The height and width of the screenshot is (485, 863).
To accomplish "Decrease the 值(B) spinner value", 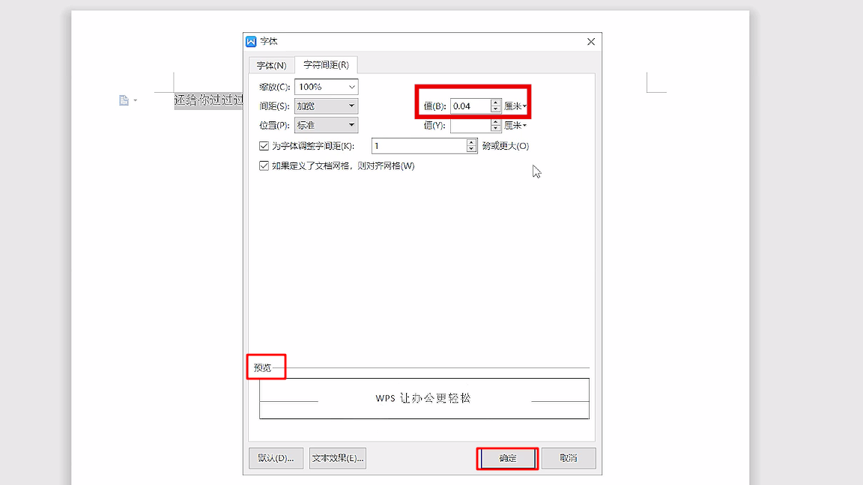I will (x=495, y=109).
